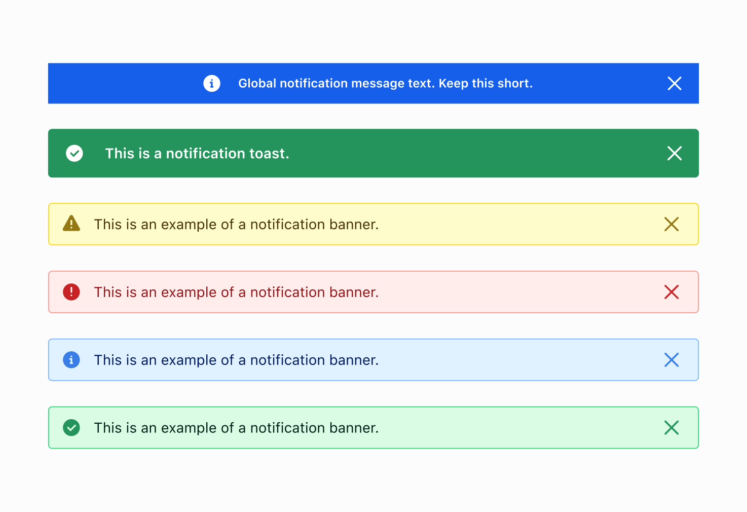747x512 pixels.
Task: Click the 'Global notification message text' message
Action: [x=386, y=83]
